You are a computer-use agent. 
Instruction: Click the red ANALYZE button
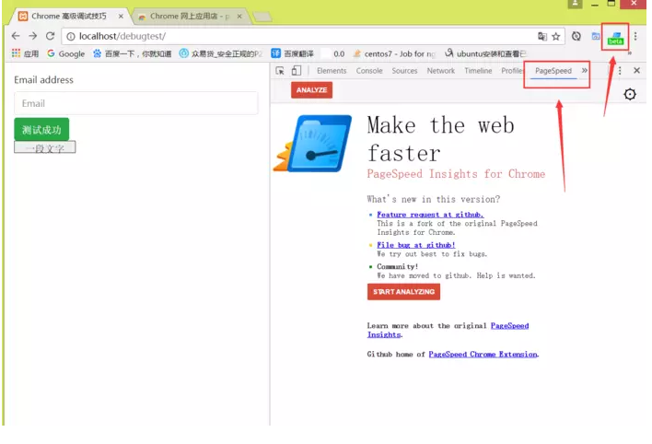click(x=312, y=90)
